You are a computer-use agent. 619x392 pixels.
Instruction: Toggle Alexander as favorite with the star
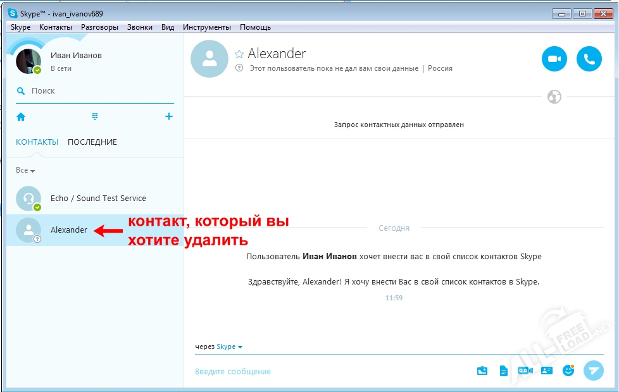[x=239, y=54]
